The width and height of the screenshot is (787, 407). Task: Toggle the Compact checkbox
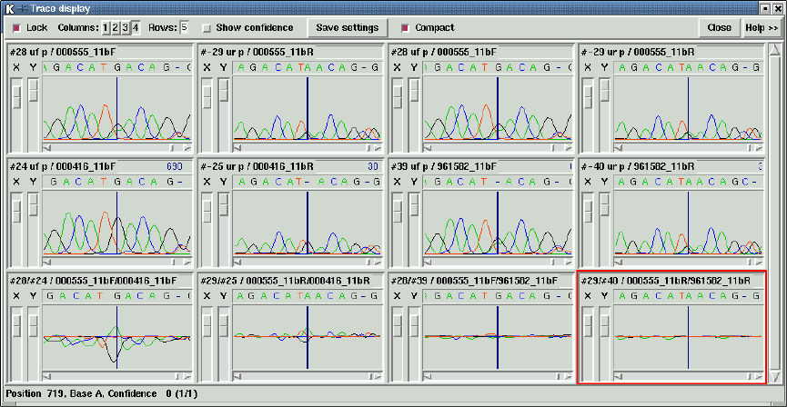(405, 28)
